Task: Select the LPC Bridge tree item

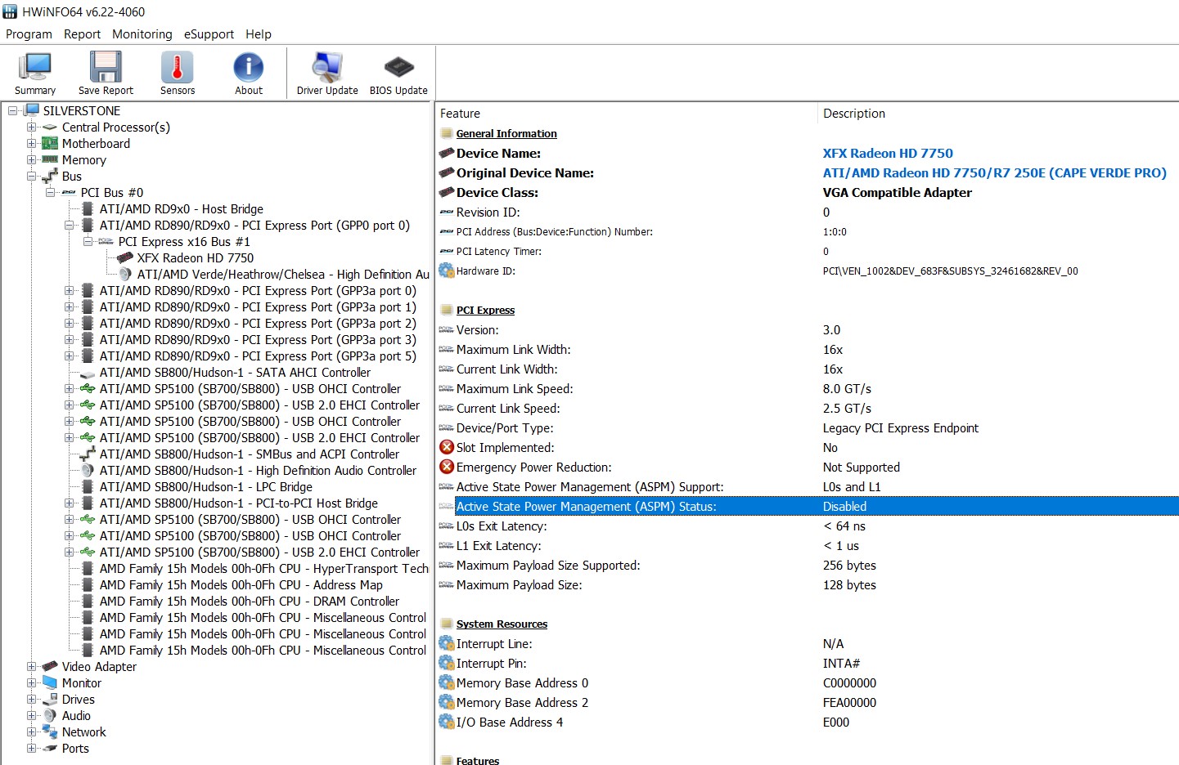Action: [x=206, y=486]
